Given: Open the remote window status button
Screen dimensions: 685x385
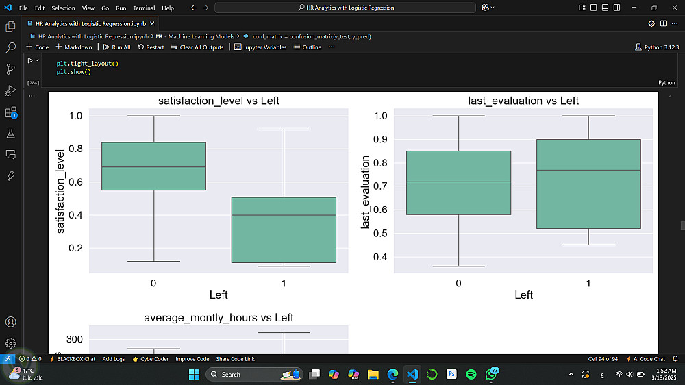Looking at the screenshot, I should click(8, 359).
